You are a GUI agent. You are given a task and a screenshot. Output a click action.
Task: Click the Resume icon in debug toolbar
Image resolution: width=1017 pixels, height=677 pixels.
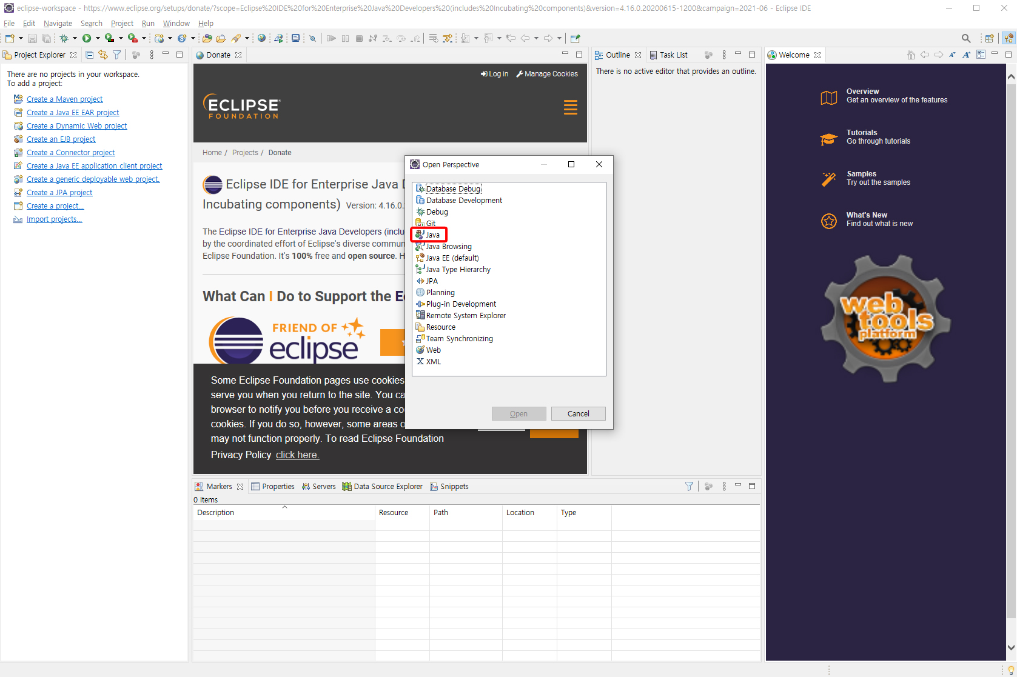331,38
